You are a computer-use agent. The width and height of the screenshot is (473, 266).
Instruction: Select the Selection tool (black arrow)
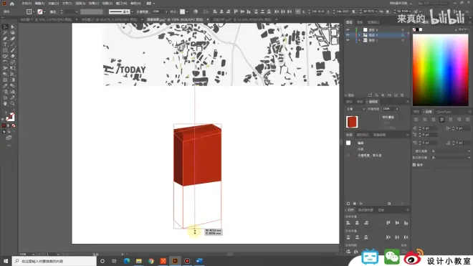(x=5, y=27)
